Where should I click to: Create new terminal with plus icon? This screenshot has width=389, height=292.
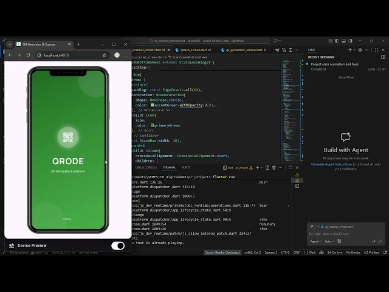[x=257, y=168]
